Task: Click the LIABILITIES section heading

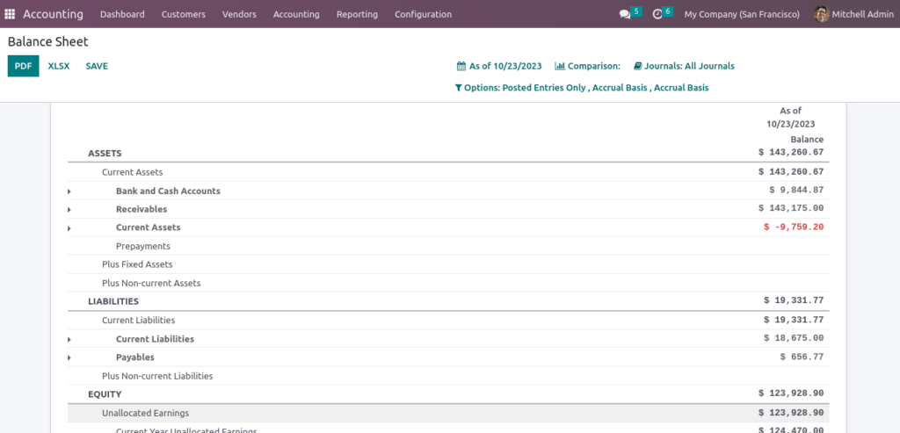Action: tap(113, 301)
